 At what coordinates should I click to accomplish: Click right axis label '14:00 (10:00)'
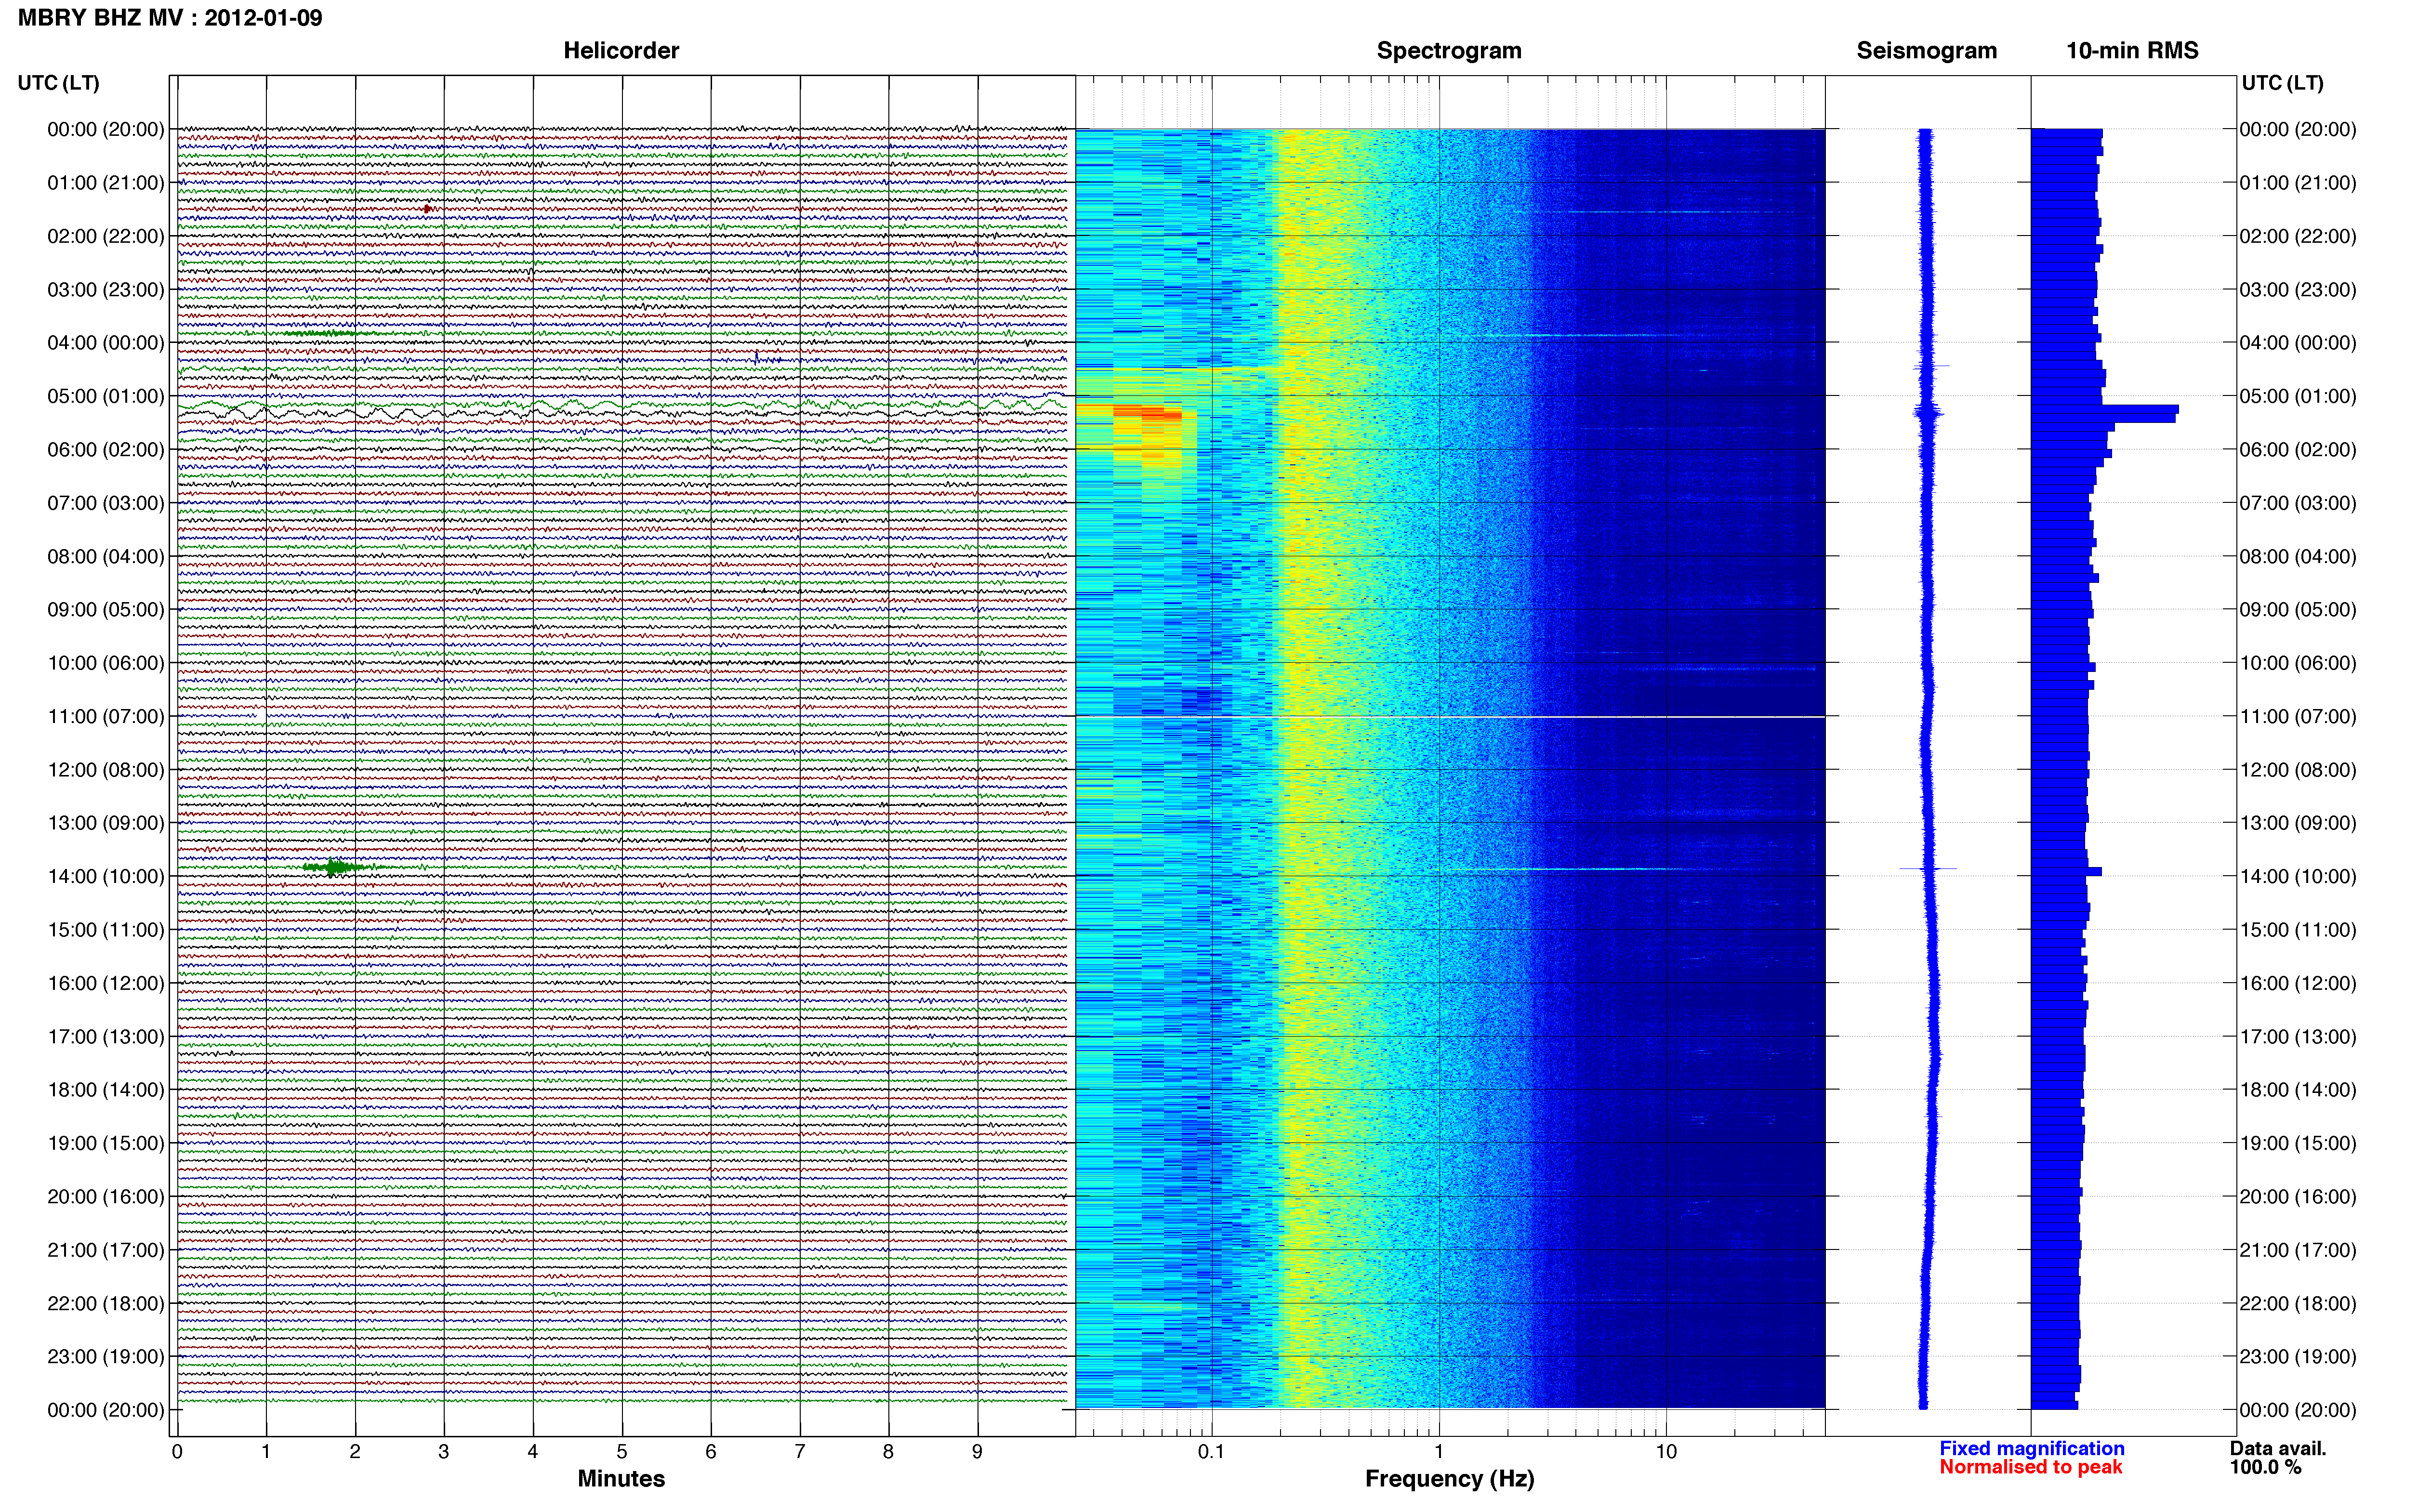2298,876
